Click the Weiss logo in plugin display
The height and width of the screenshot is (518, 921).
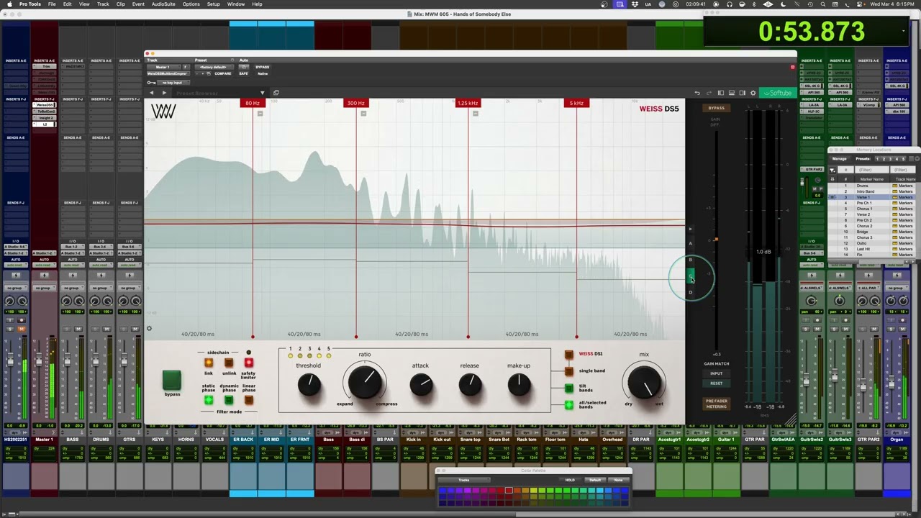tap(163, 112)
